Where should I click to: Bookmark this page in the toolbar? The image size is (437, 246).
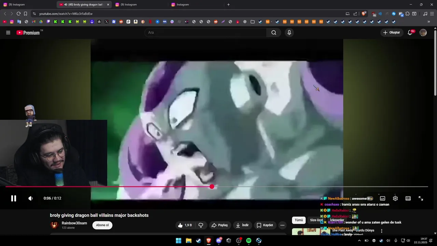(x=25, y=14)
